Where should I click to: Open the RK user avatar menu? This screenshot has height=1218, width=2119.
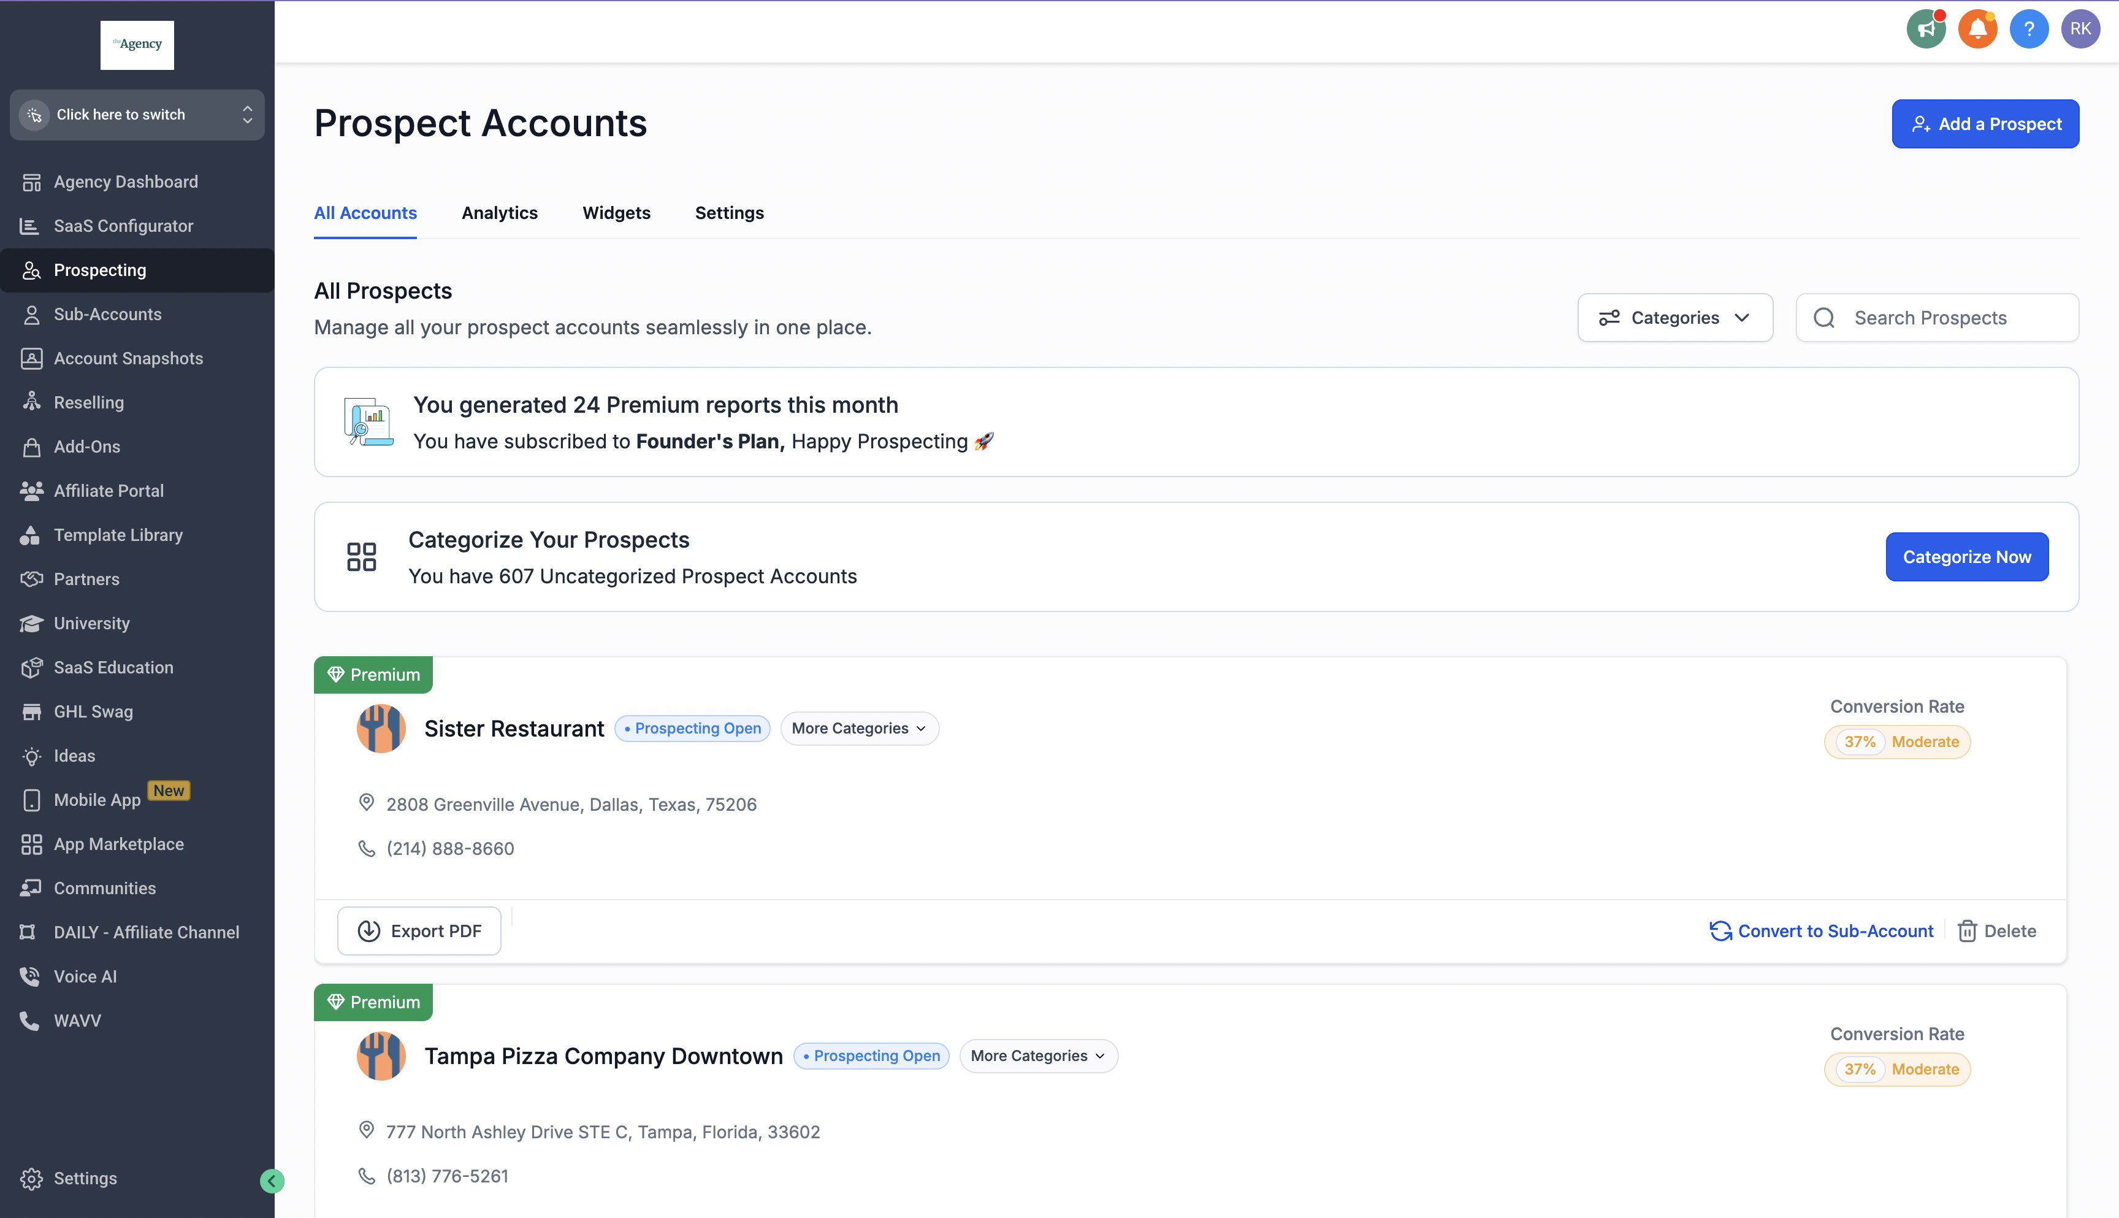[x=2080, y=29]
